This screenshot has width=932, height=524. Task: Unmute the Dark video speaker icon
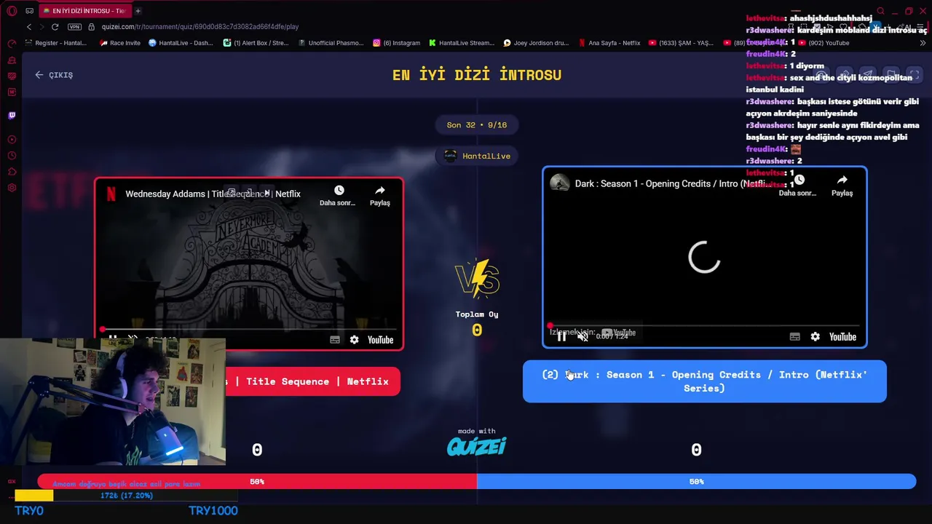point(582,336)
